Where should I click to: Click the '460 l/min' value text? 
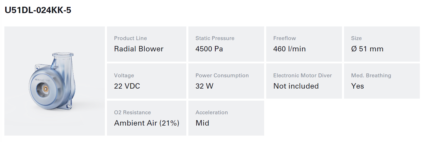[x=289, y=49]
